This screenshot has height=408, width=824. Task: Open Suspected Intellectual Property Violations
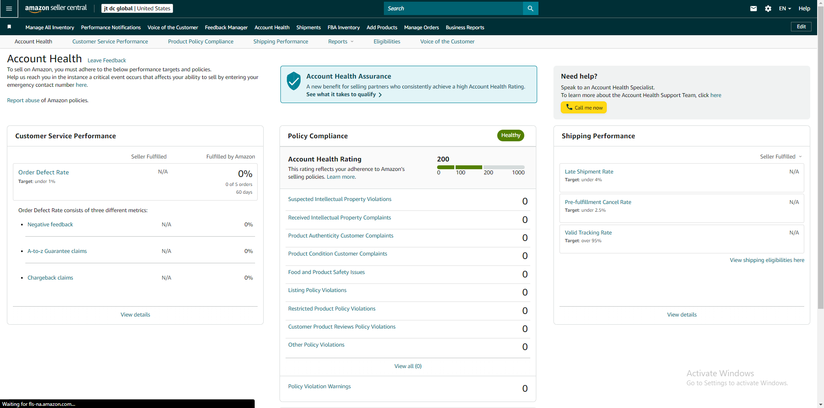(x=340, y=199)
